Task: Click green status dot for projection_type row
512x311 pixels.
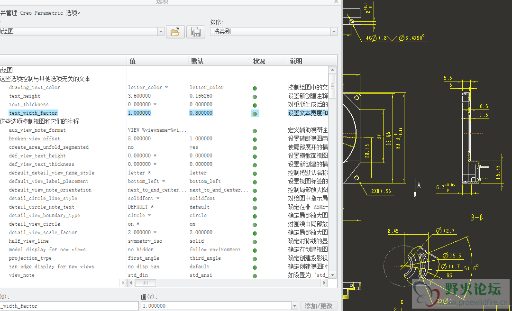Action: [x=255, y=259]
